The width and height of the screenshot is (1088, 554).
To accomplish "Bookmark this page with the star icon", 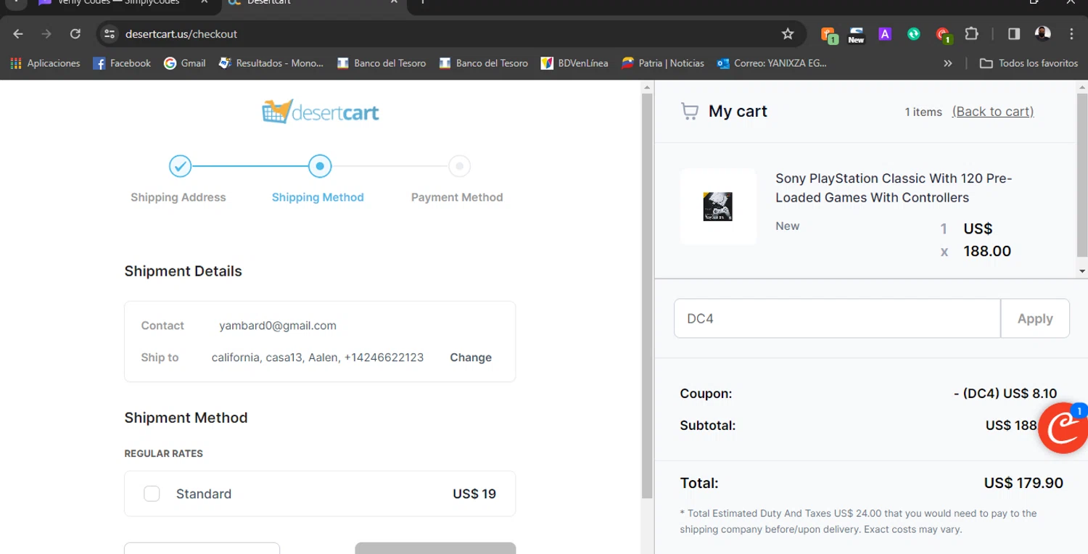I will pyautogui.click(x=788, y=34).
